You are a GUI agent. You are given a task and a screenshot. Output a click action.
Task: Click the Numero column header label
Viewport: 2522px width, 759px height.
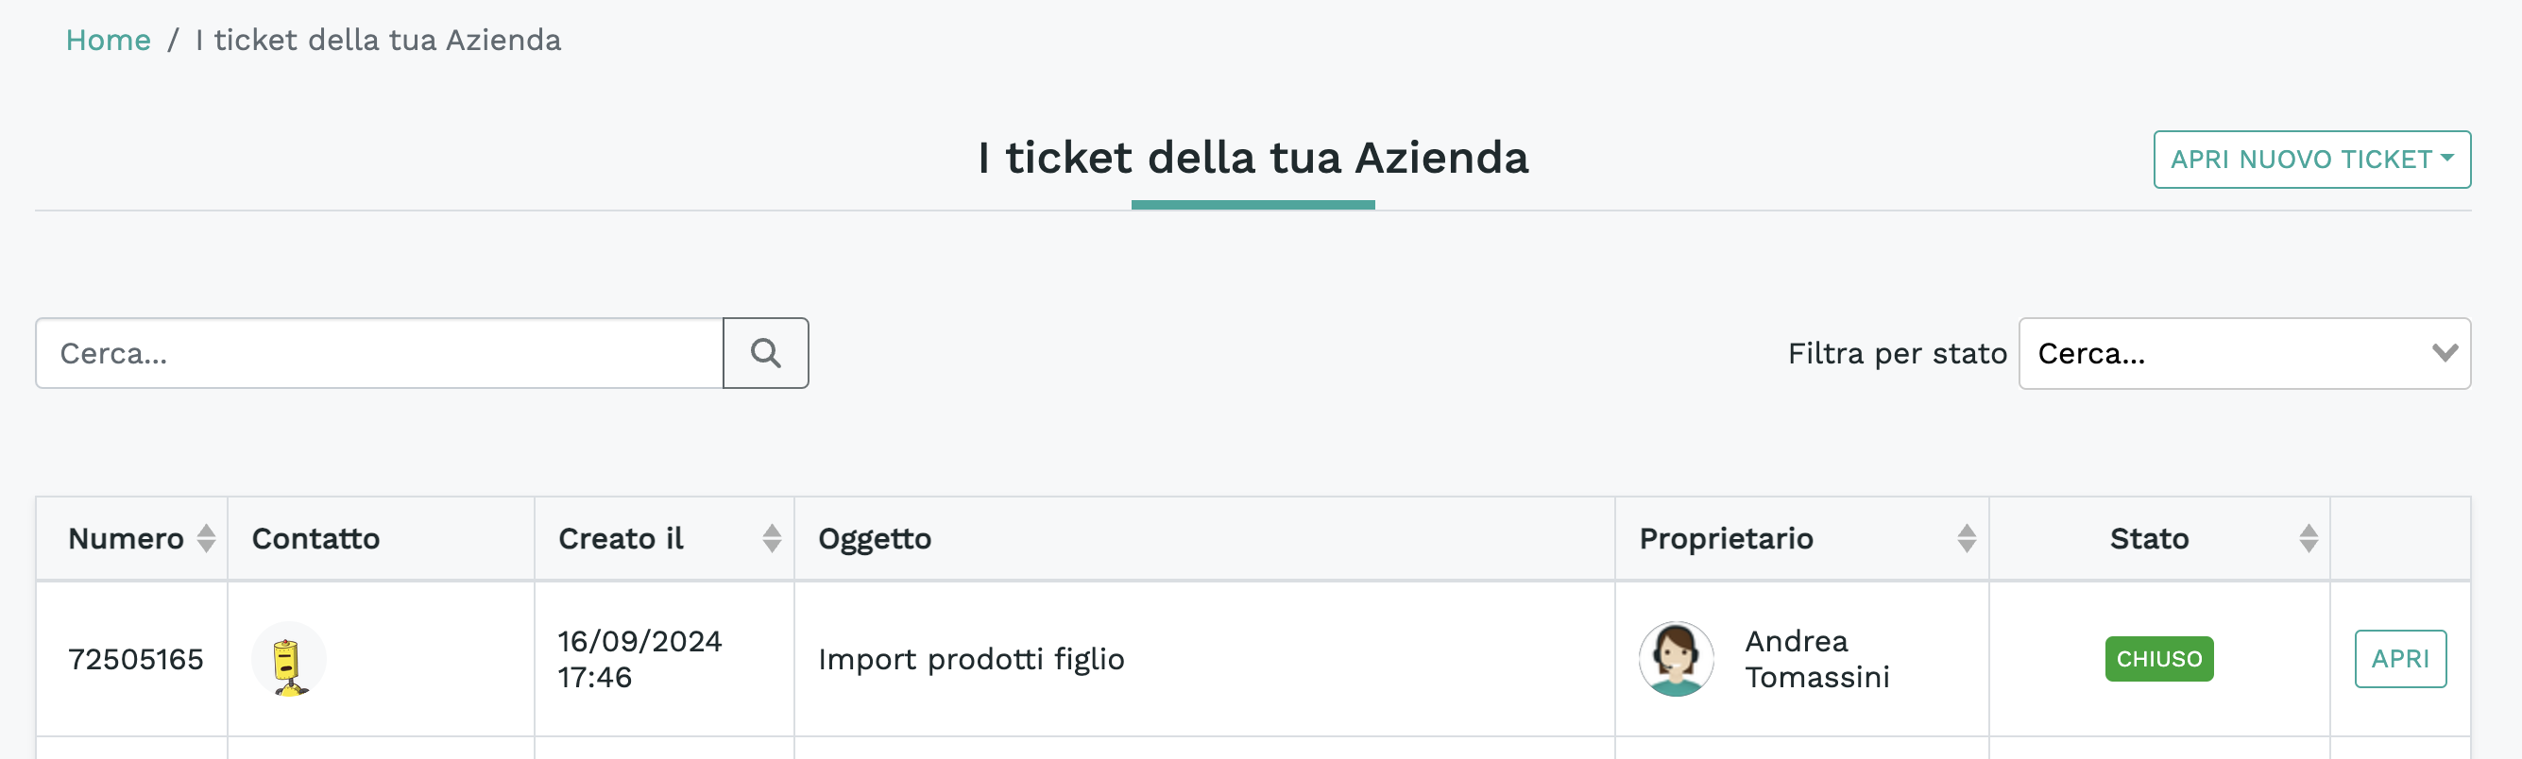point(126,539)
